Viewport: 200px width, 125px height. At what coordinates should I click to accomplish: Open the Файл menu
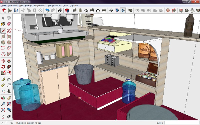tap(3, 5)
